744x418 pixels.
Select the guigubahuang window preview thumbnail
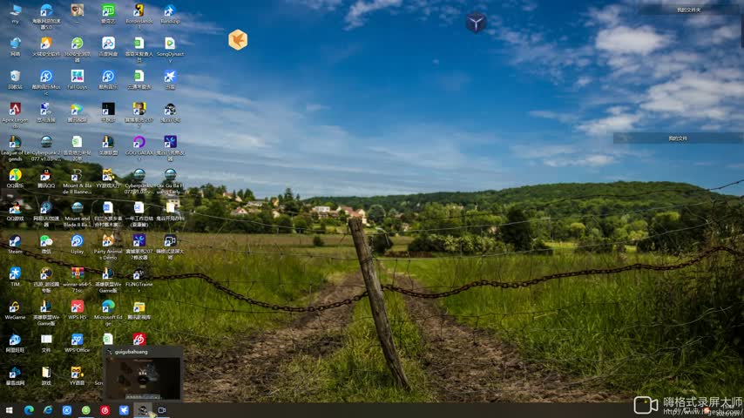point(142,375)
